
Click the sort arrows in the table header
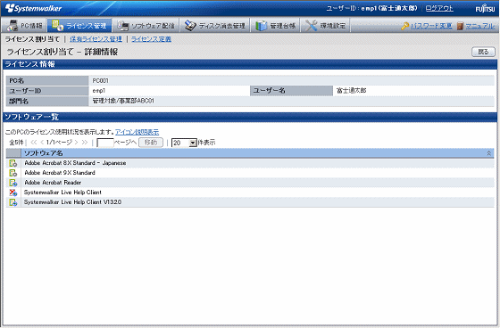click(x=488, y=153)
